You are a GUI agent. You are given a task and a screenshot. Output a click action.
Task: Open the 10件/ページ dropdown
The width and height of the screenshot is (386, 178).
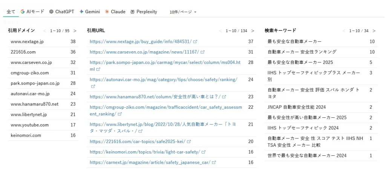coord(183,12)
